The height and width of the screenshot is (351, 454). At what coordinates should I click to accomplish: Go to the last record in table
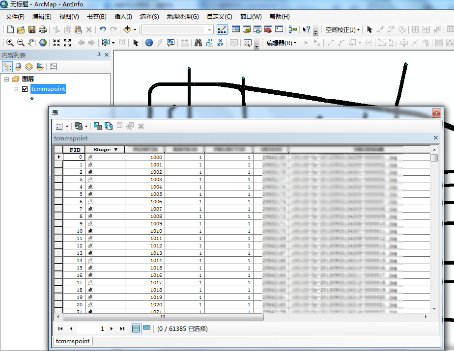coord(122,329)
